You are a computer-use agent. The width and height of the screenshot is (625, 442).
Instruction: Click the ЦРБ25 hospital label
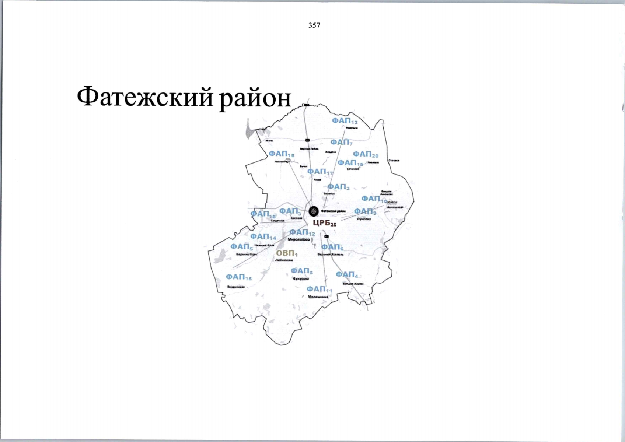(324, 223)
